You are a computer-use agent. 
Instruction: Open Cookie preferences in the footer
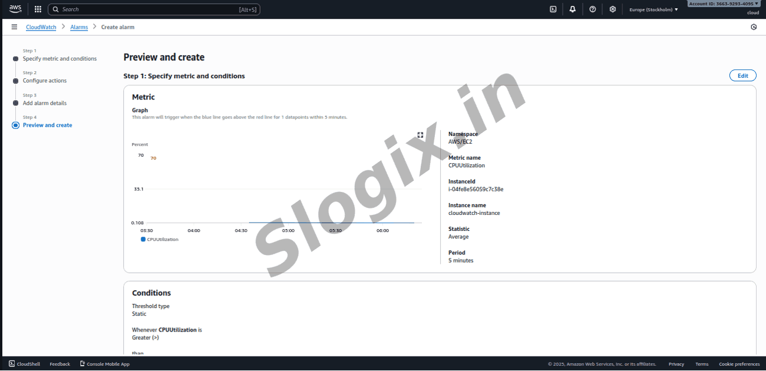739,364
